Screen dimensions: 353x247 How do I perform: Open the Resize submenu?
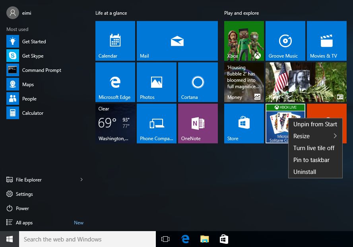click(x=315, y=136)
